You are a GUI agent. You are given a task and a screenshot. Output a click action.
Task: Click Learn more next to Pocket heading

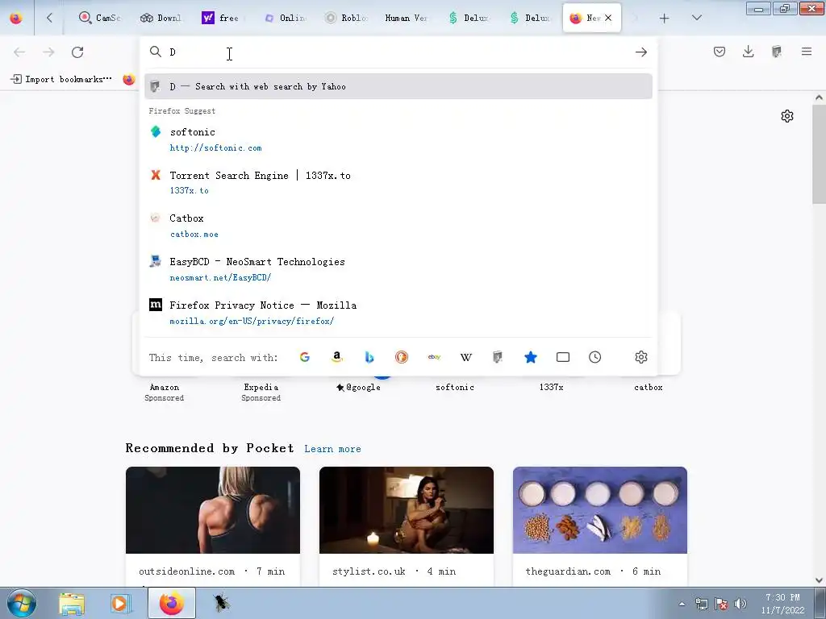point(332,449)
